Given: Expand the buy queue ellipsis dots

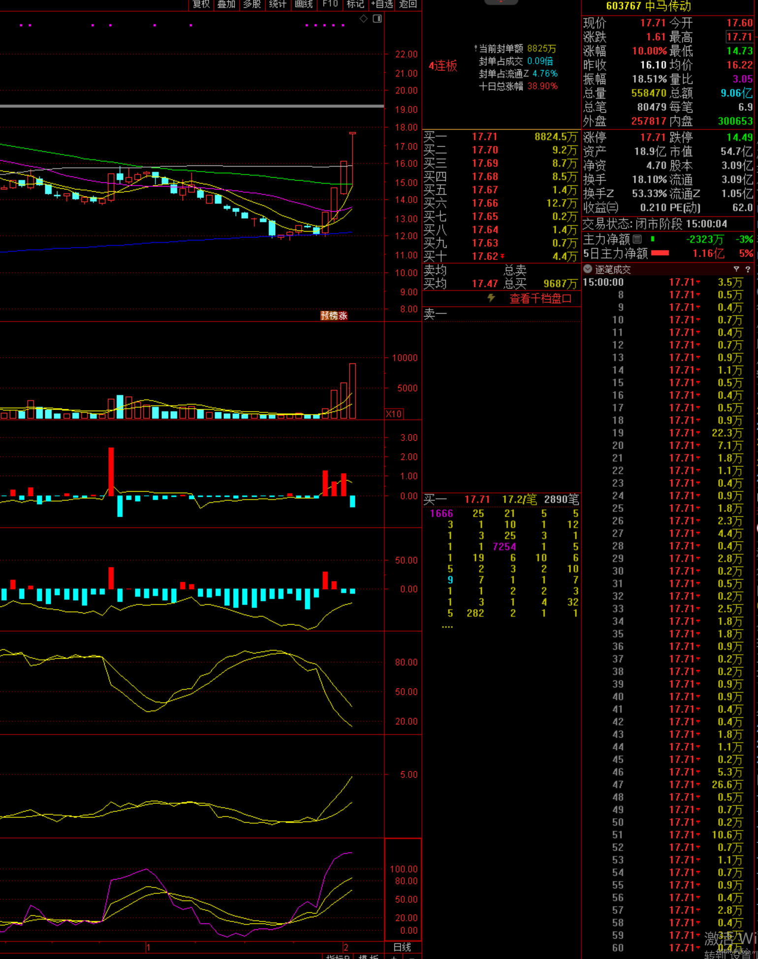Looking at the screenshot, I should 447,627.
